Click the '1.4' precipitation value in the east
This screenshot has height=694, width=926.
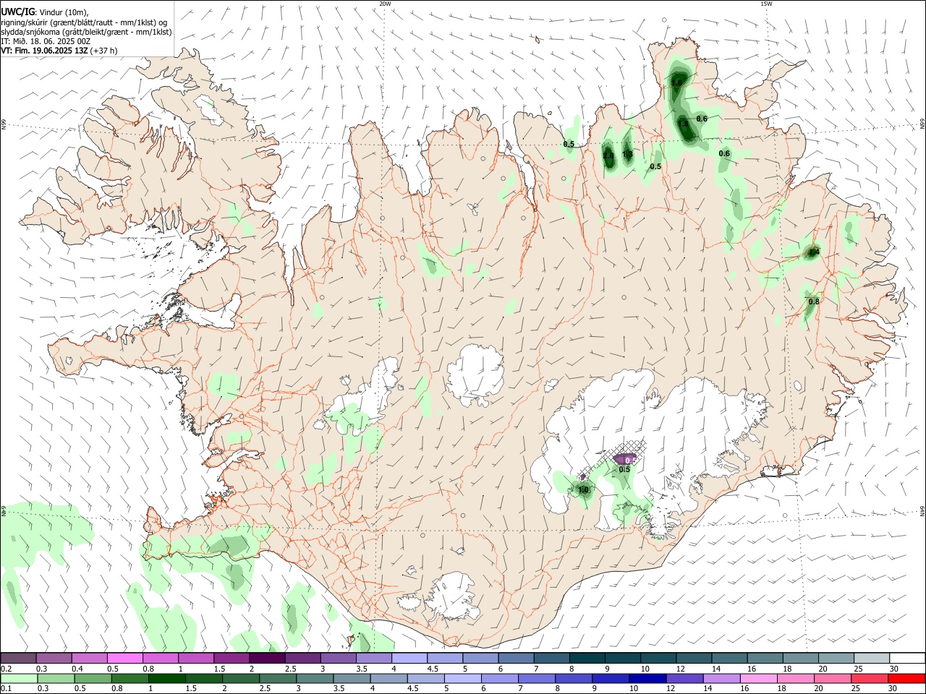coord(814,252)
